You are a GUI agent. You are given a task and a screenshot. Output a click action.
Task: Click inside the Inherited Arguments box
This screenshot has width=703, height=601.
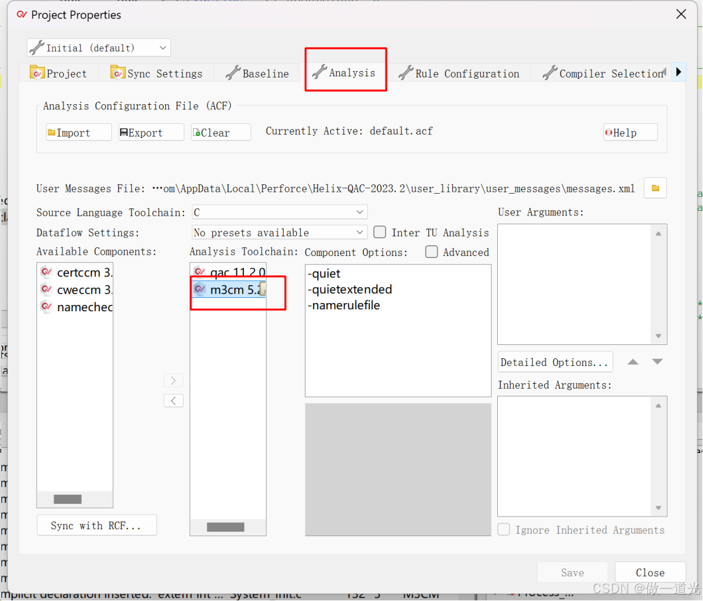pyautogui.click(x=574, y=456)
